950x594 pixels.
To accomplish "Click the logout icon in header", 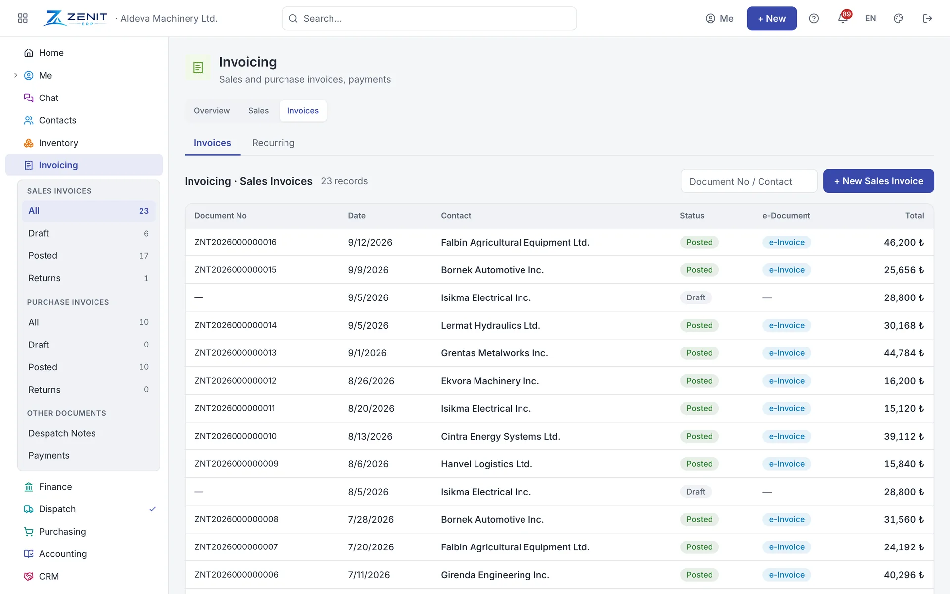I will (927, 18).
